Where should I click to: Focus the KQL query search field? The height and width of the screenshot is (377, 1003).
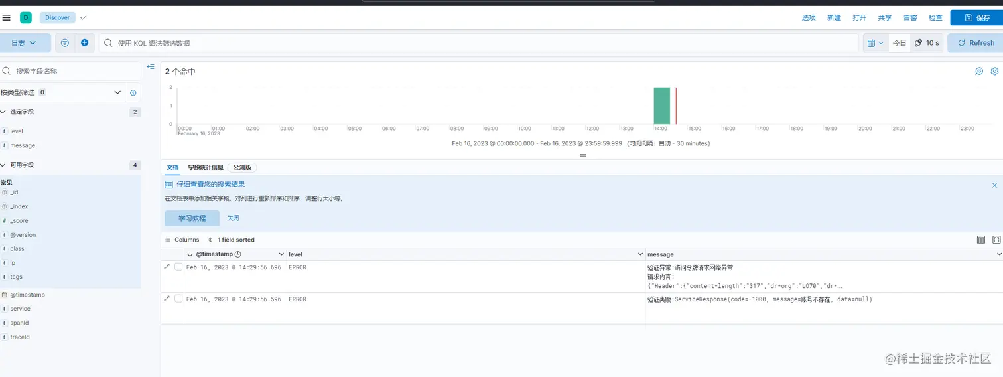[x=479, y=42]
